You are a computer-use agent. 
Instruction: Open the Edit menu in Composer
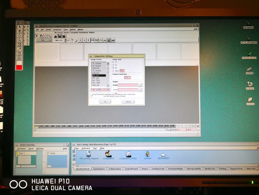[42, 30]
